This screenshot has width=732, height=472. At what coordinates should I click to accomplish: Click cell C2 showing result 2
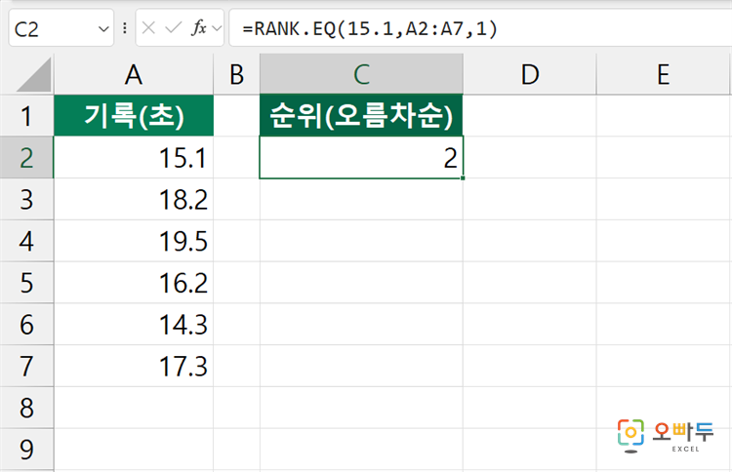pos(361,158)
